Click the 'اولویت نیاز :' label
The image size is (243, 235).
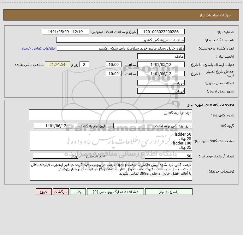[x=225, y=56]
